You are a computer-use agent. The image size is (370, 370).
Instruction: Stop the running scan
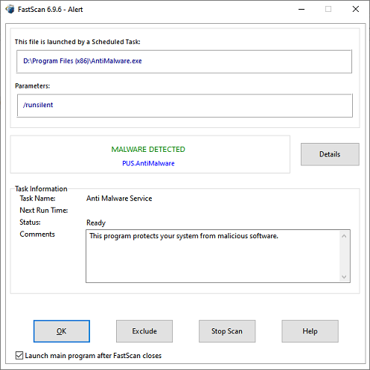[x=227, y=331]
